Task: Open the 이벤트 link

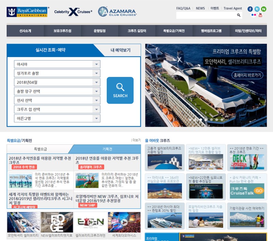Action: 215,8
